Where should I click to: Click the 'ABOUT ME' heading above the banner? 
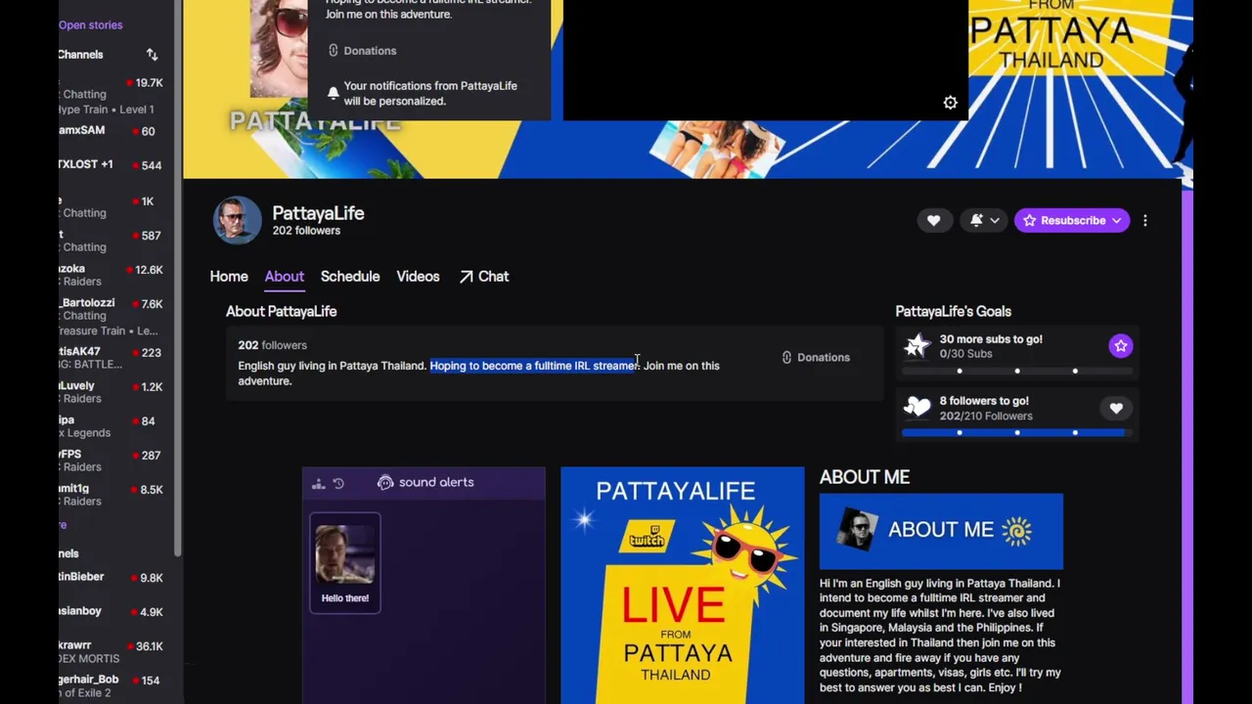point(865,477)
